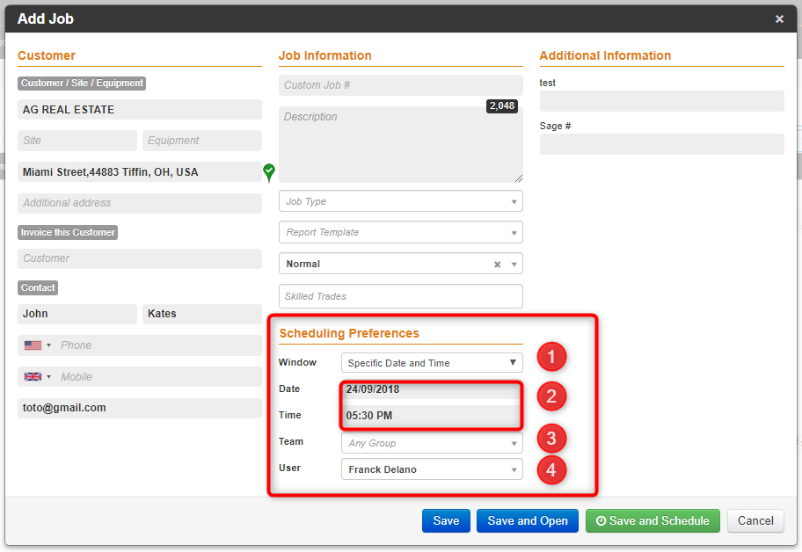Click the green address validation pin icon
Screen dimensions: 802x552
269,173
